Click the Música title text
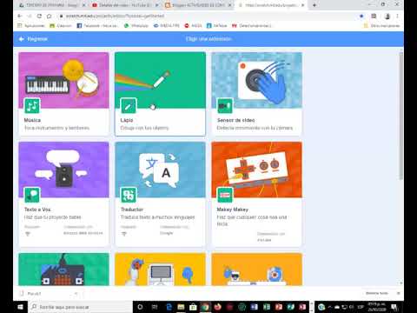Viewport: 417px width, 313px height. point(32,120)
